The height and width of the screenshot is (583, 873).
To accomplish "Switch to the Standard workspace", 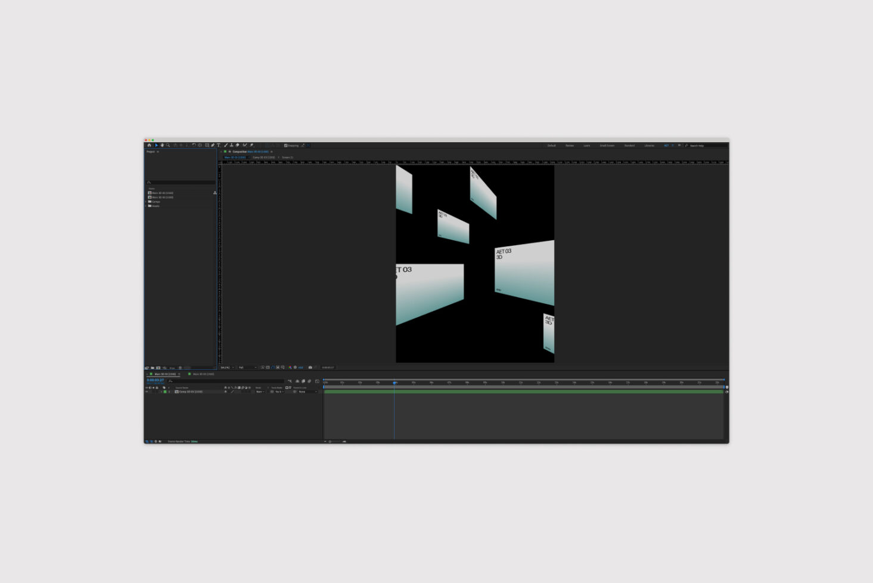I will 629,145.
